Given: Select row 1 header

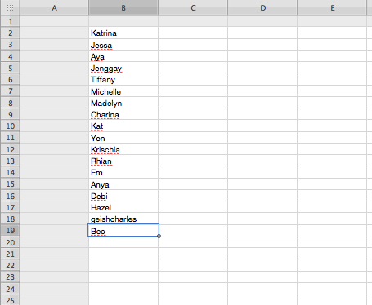Looking at the screenshot, I should point(10,21).
